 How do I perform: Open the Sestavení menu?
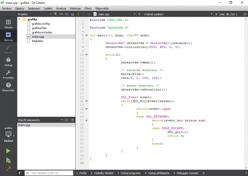point(34,8)
